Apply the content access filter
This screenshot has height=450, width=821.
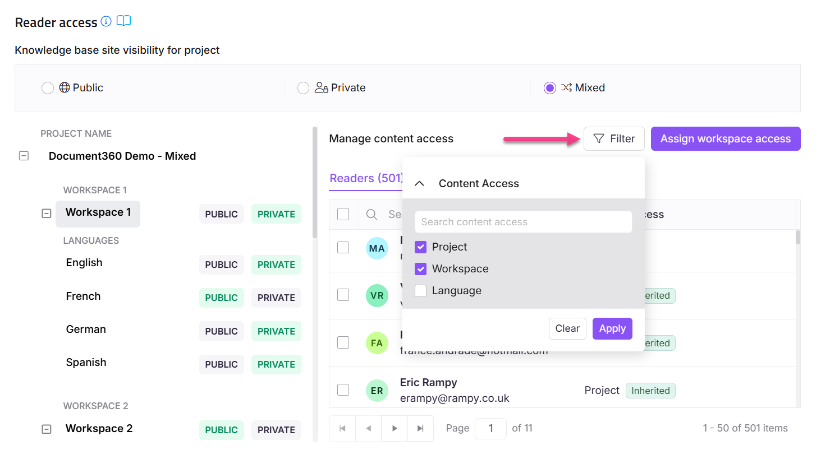coord(612,328)
